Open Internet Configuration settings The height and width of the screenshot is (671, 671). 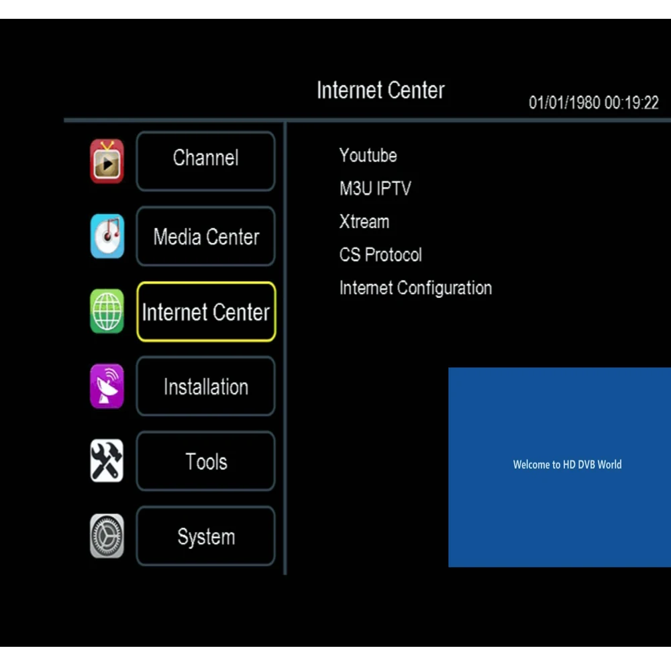coord(415,288)
